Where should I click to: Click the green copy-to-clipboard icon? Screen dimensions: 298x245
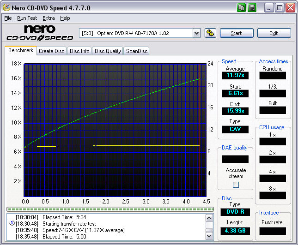(242, 8)
